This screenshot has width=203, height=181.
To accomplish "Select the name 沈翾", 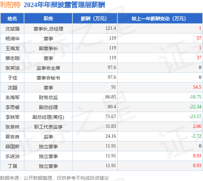I will pyautogui.click(x=13, y=88).
